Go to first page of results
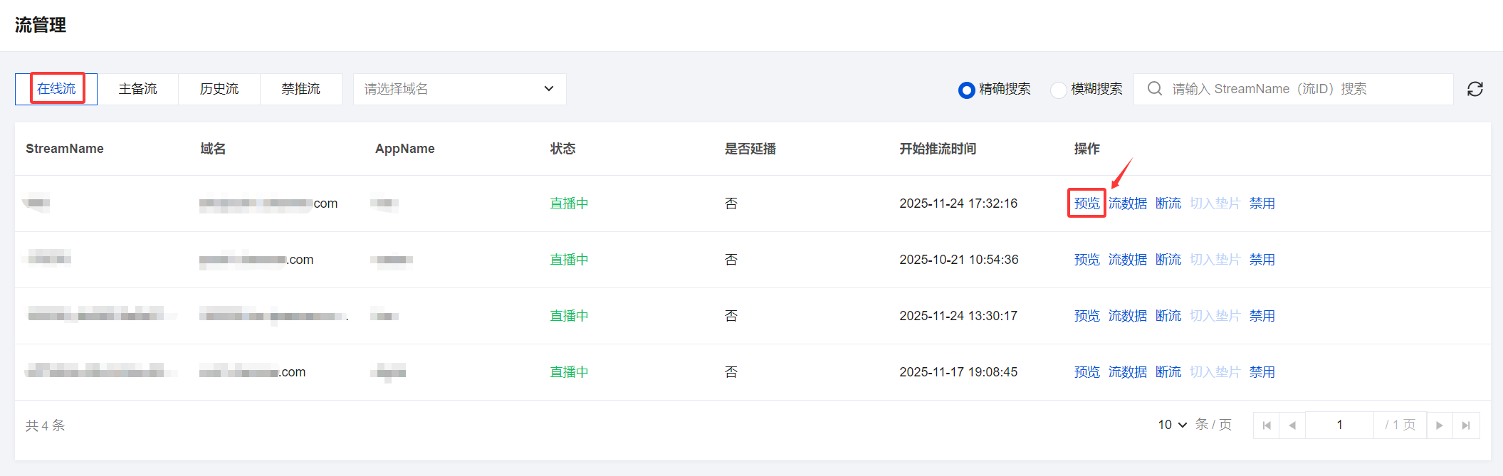This screenshot has width=1503, height=476. (1266, 425)
